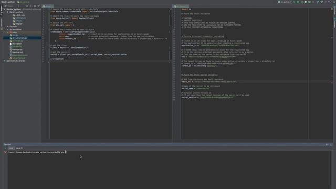Select External Libraries in the tree
The image size is (336, 189).
pyautogui.click(x=16, y=61)
